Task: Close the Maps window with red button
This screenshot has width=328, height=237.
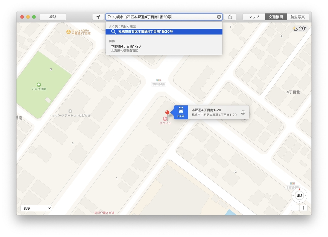Action: point(22,17)
